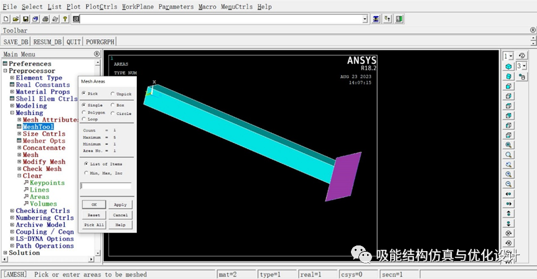Click the printer Image Capture icon
Screen dimensions: 537x279
(x=45, y=19)
